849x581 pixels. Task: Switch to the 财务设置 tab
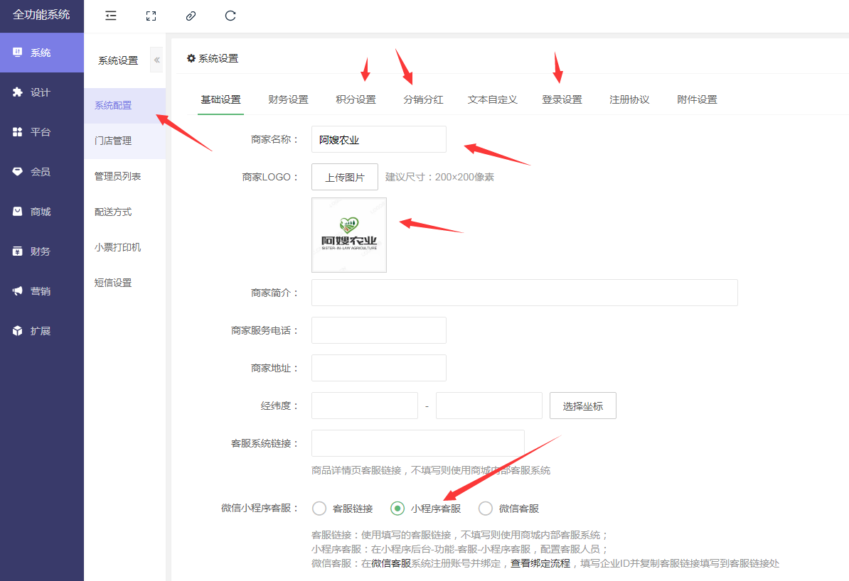[288, 99]
